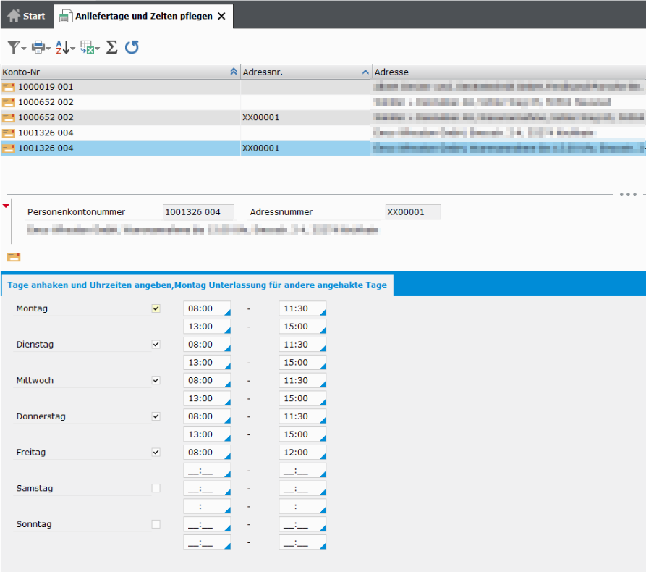The image size is (646, 572).
Task: Click the Start tab house icon
Action: pyautogui.click(x=14, y=15)
